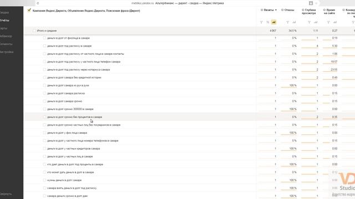This screenshot has height=199, width=355.
Task: Click the filter funnel icon under Отказы
Action: coord(287,22)
